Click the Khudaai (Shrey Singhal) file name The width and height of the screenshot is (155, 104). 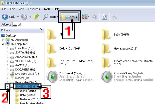(128, 73)
